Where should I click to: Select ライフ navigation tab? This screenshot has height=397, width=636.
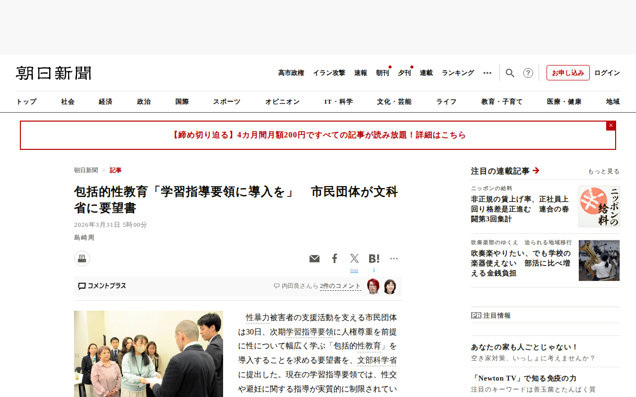pyautogui.click(x=447, y=102)
